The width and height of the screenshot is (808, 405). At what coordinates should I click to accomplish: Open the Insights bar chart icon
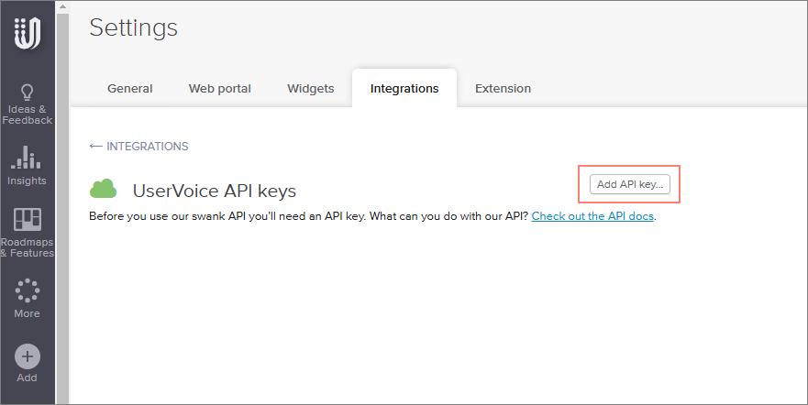coord(28,158)
